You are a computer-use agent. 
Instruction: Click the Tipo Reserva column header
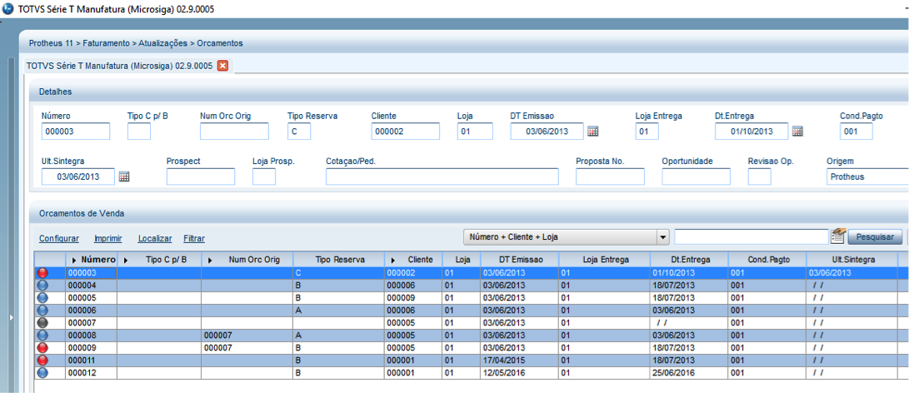tap(339, 260)
